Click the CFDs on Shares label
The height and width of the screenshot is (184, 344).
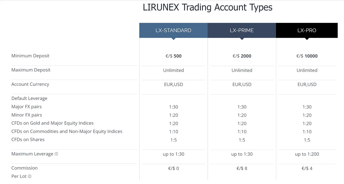[x=28, y=139]
